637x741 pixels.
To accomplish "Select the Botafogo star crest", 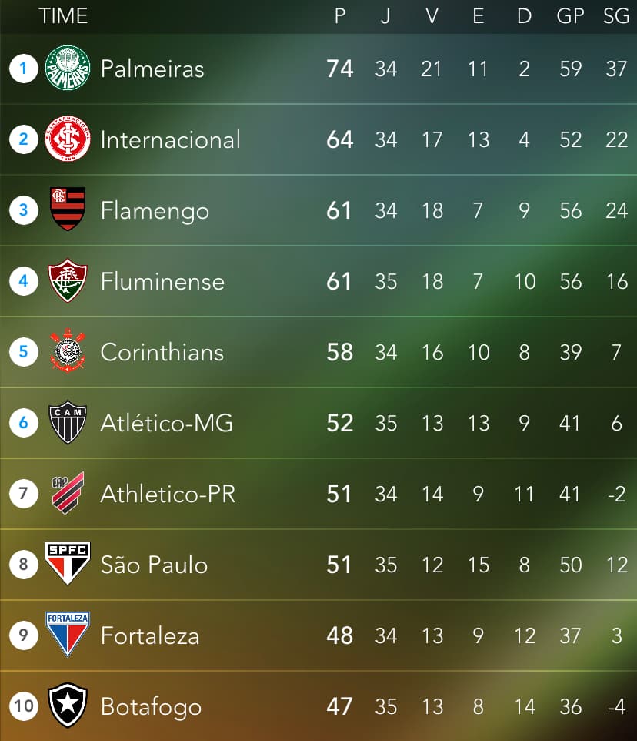I will 68,705.
